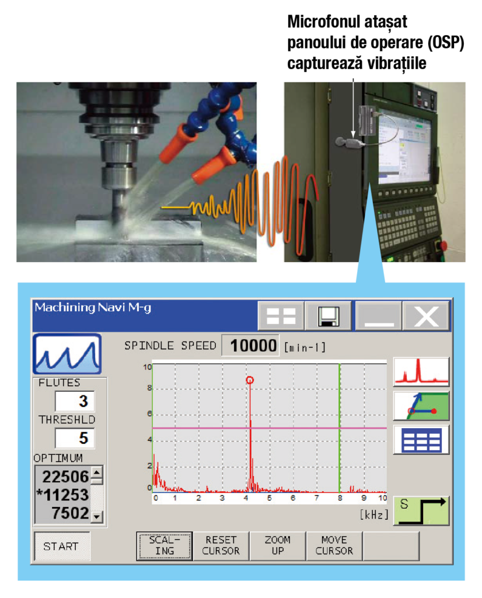Click the green spindle speed step icon

click(x=421, y=510)
